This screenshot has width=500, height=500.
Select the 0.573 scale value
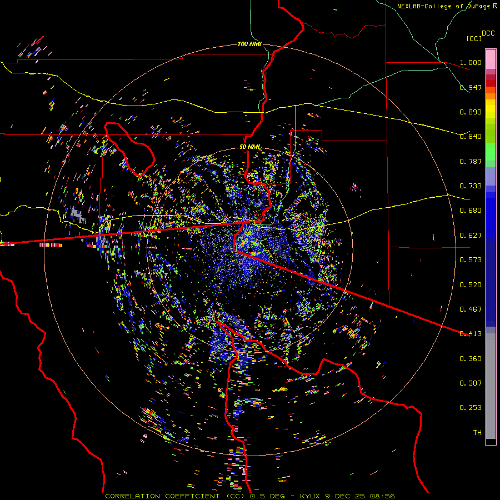pyautogui.click(x=471, y=260)
